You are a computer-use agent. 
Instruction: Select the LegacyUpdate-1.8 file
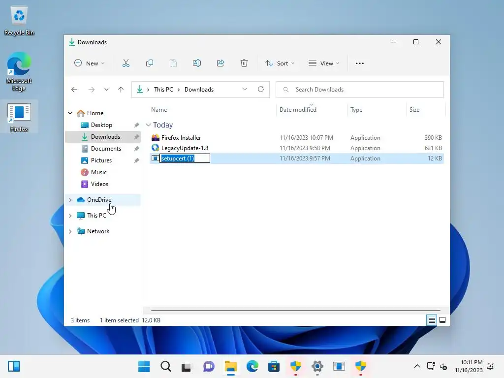click(x=297, y=148)
